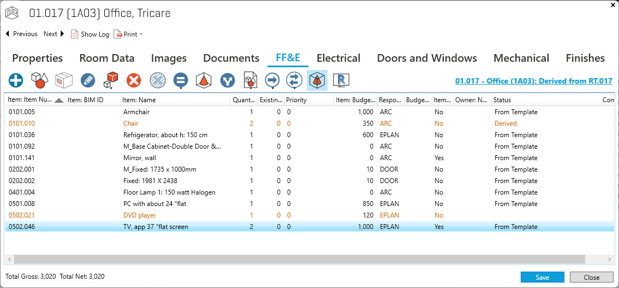Click the orange cone in hexagon icon

(204, 81)
